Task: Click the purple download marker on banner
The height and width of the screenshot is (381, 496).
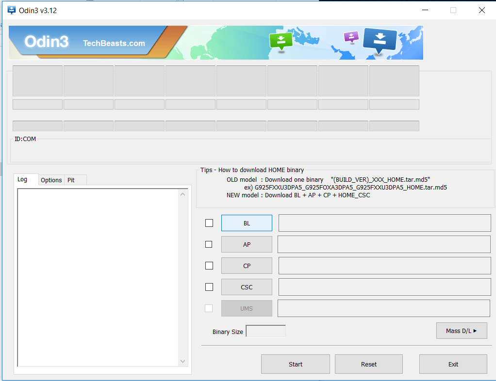Action: (351, 37)
